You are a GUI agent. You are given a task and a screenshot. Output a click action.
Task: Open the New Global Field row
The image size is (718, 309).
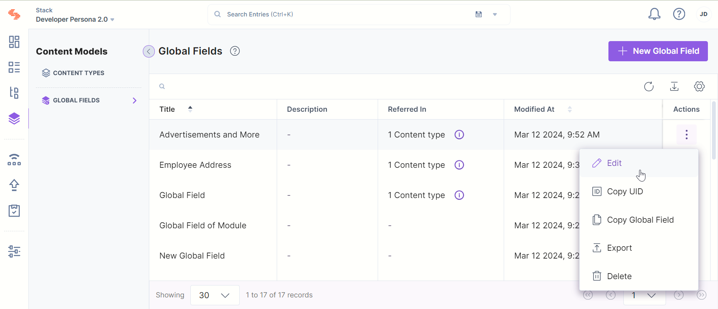pyautogui.click(x=192, y=256)
